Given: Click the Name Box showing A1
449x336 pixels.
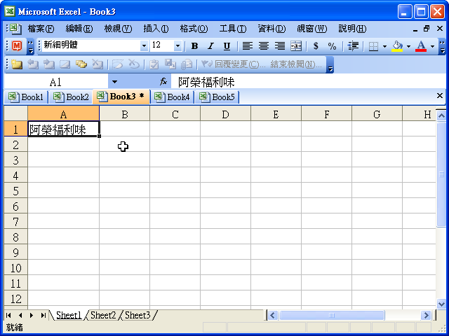Looking at the screenshot, I should click(x=56, y=82).
